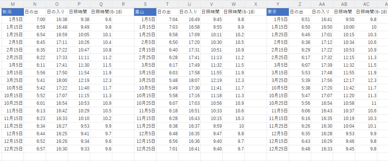Select 3月25日 date cell in 東京 table
Viewport: 388px width, 162px height.
click(x=277, y=80)
